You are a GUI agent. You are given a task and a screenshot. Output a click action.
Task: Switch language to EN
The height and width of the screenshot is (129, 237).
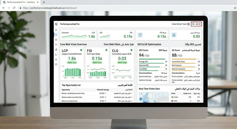click(x=193, y=24)
